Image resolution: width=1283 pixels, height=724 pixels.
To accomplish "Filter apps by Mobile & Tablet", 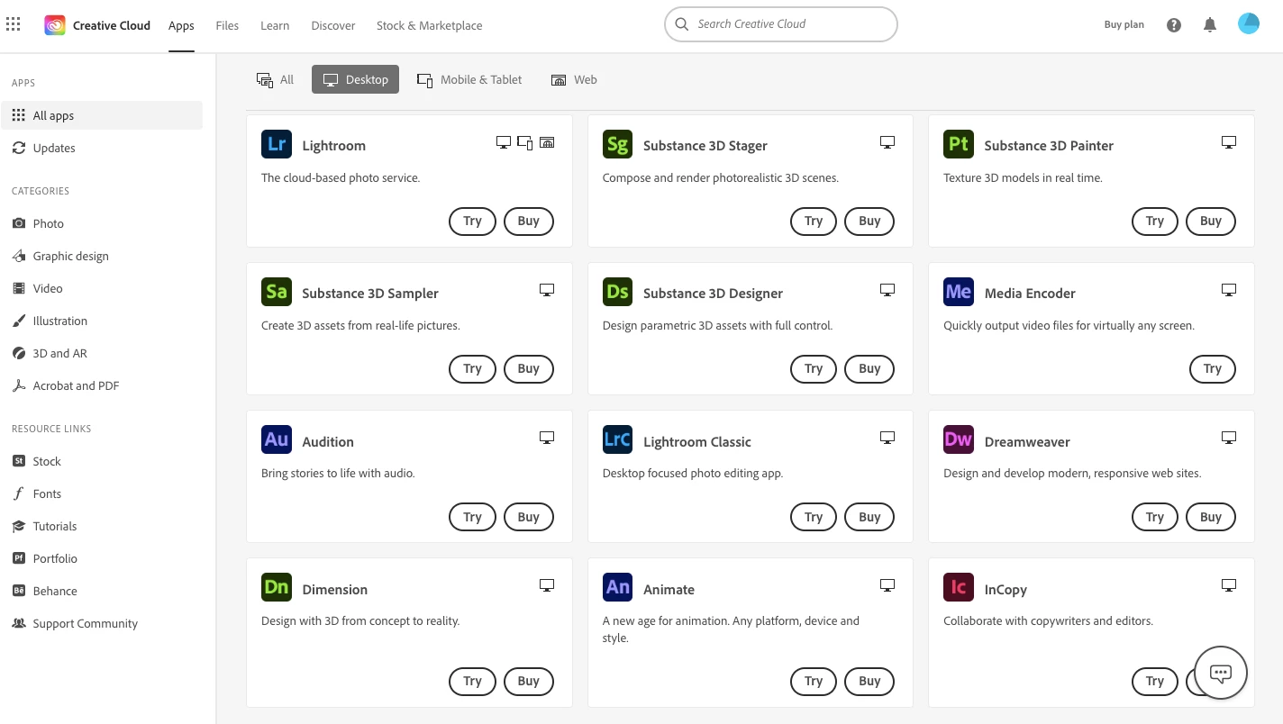I will pyautogui.click(x=469, y=79).
